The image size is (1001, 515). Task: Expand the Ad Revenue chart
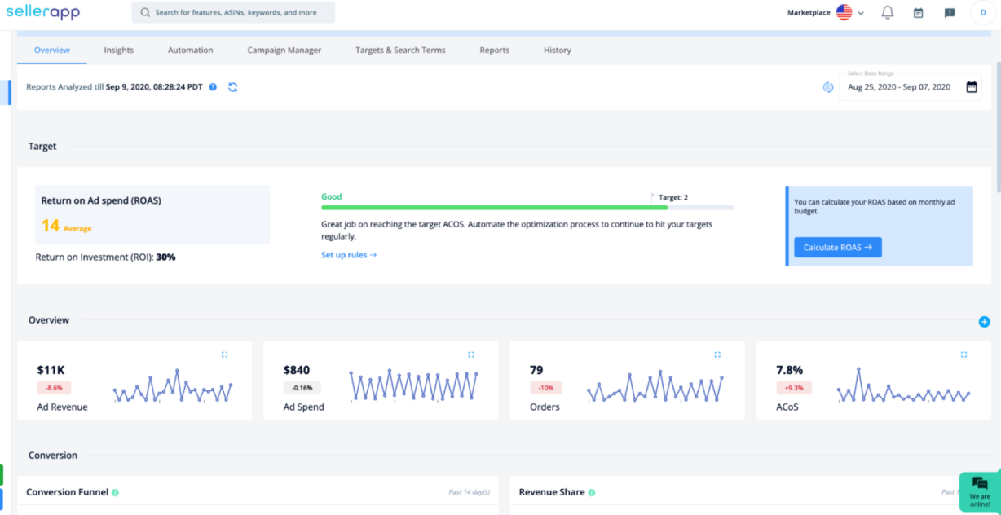click(224, 354)
